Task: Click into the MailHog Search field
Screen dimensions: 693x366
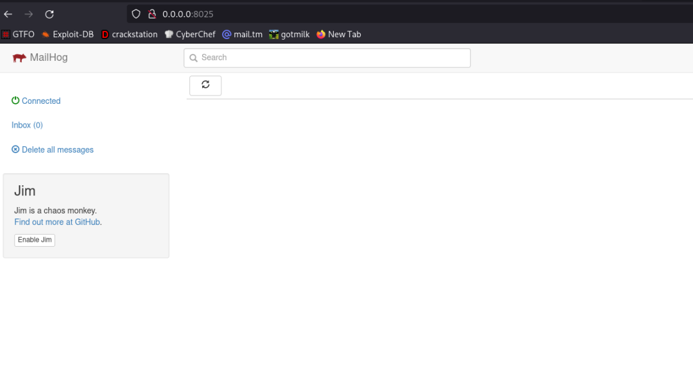Action: click(x=327, y=58)
